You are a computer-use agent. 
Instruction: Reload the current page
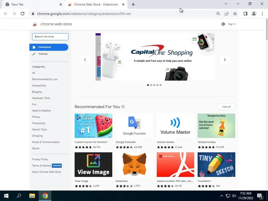(23, 14)
